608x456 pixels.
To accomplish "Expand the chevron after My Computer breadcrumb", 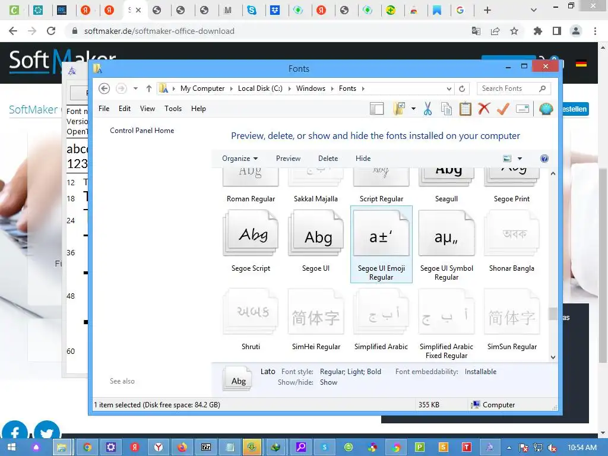I will (231, 89).
